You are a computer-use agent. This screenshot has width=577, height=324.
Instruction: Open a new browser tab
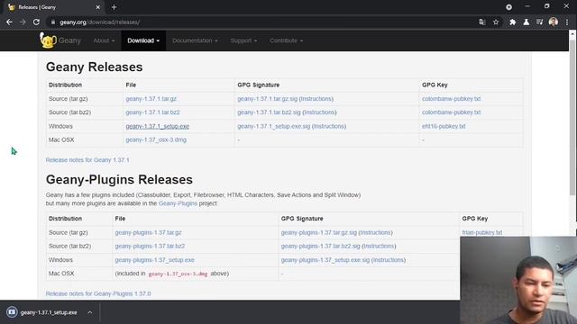[114, 7]
